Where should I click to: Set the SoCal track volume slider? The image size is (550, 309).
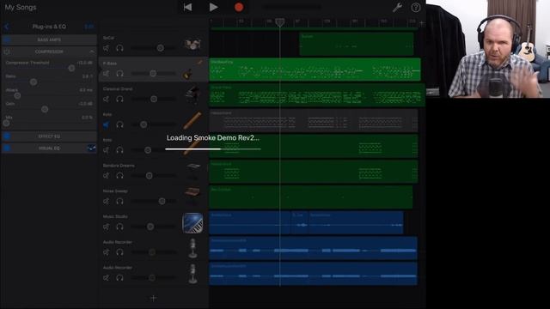(x=161, y=48)
